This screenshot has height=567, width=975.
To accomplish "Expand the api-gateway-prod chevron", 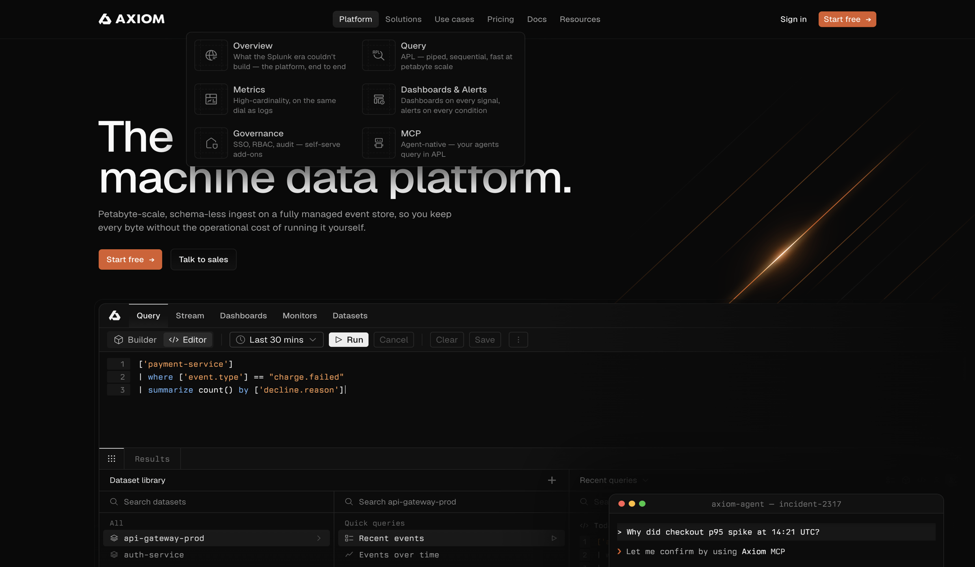I will 319,538.
